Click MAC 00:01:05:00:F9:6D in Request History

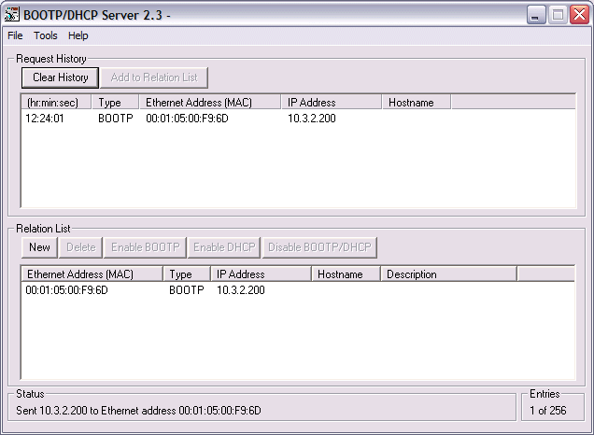[187, 119]
